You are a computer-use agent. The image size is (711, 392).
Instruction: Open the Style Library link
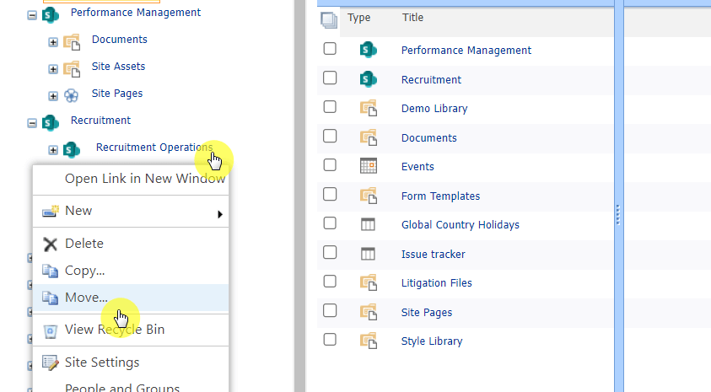(432, 341)
